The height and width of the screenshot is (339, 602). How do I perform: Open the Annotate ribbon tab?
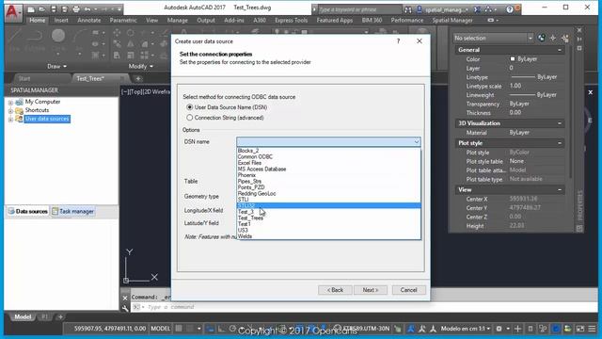(x=89, y=21)
